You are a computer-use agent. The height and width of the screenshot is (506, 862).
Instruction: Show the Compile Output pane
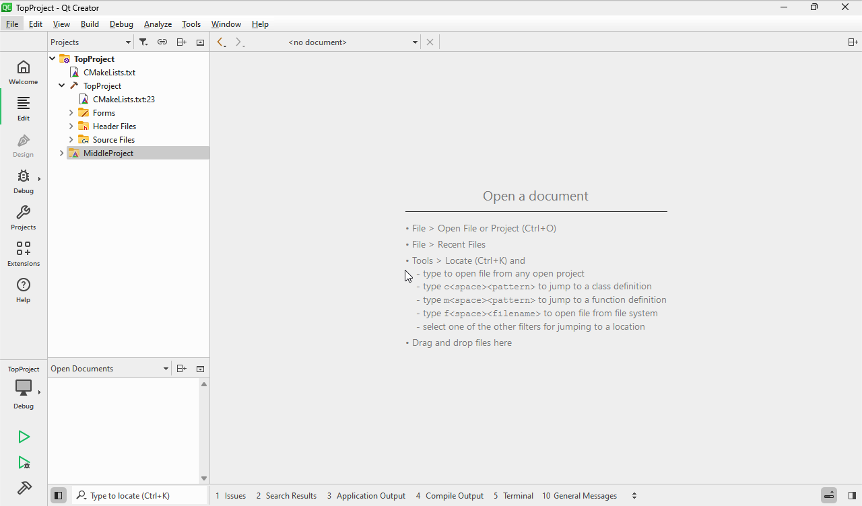point(449,496)
